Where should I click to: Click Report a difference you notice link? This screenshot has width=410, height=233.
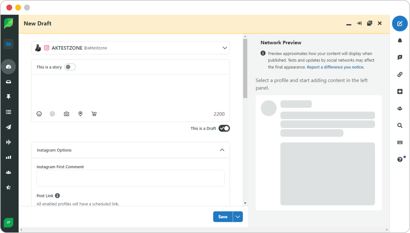[x=335, y=67]
